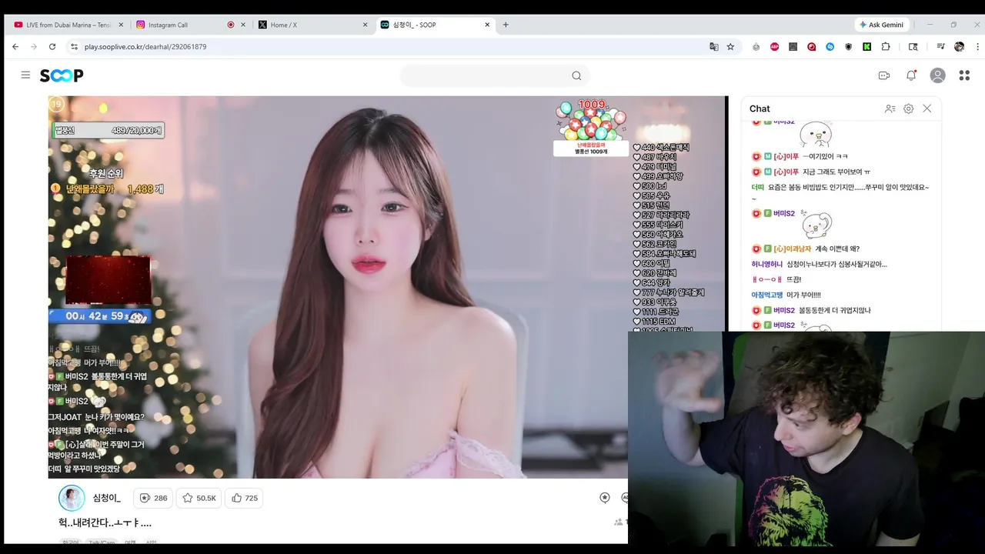Image resolution: width=985 pixels, height=554 pixels.
Task: Switch to LIVE from Dubai Marina tab
Action: [x=68, y=25]
